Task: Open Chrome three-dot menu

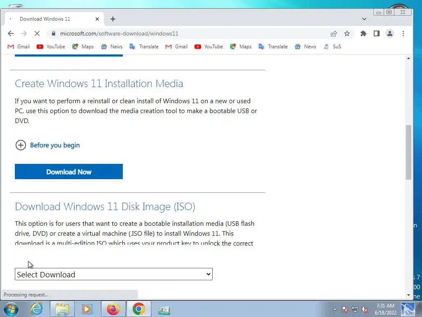Action: pos(403,33)
